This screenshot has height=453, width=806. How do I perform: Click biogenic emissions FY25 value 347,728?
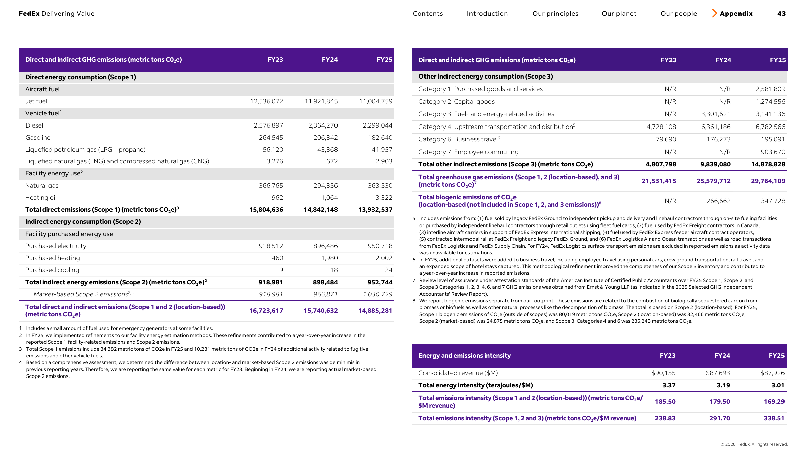(773, 201)
